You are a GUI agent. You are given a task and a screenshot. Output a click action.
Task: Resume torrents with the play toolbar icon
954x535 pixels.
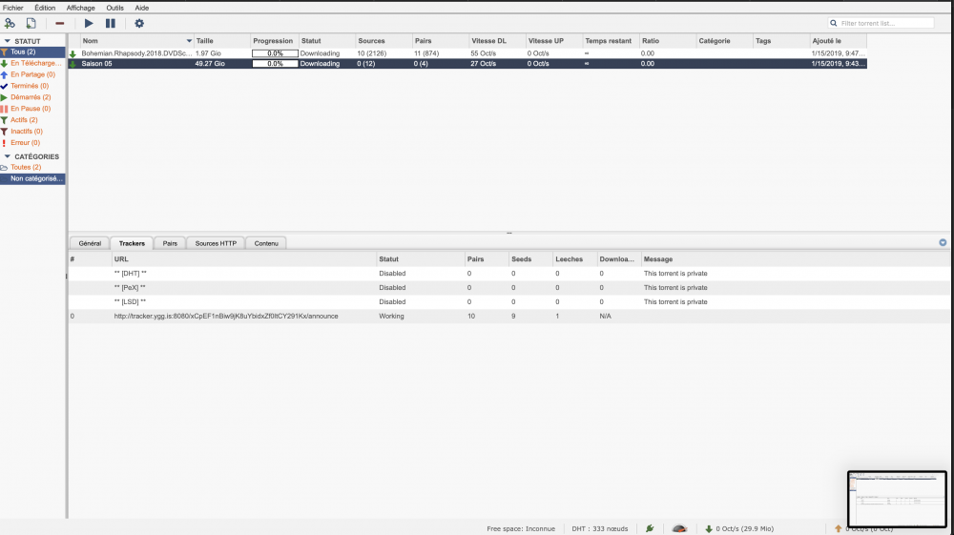(x=89, y=23)
